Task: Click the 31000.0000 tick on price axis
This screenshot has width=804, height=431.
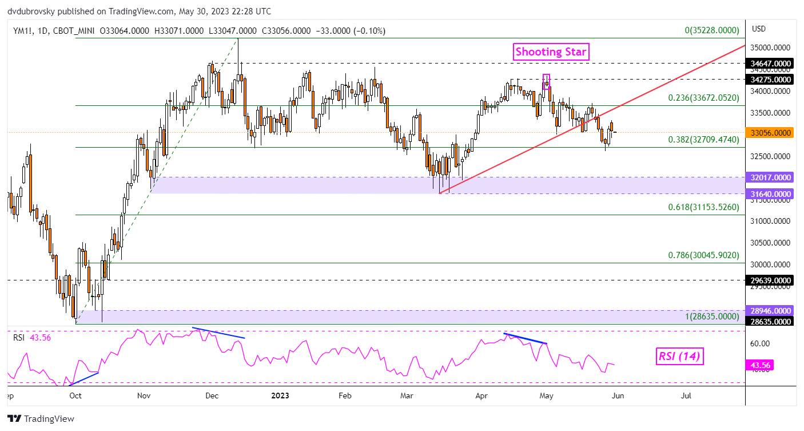Action: [x=771, y=221]
